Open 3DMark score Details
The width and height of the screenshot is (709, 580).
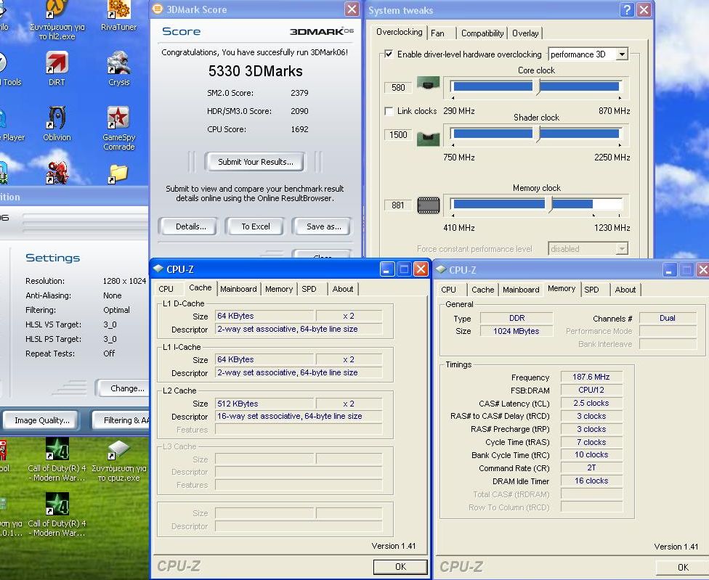click(191, 226)
